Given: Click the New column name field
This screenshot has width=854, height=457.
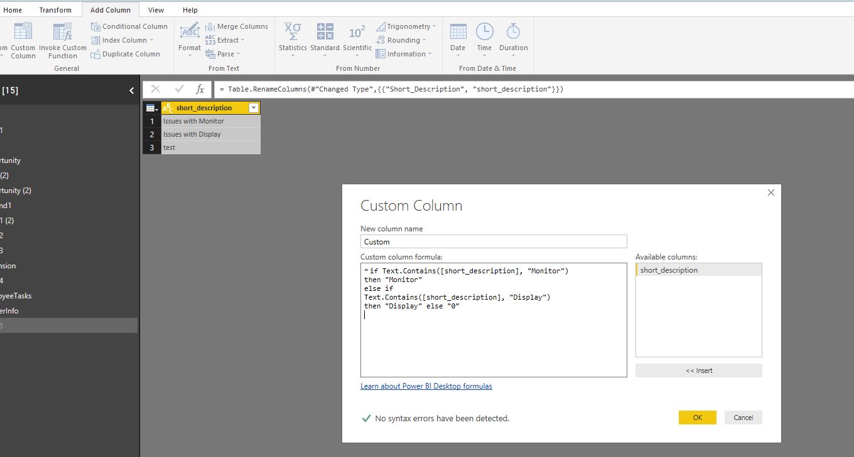Looking at the screenshot, I should (494, 241).
